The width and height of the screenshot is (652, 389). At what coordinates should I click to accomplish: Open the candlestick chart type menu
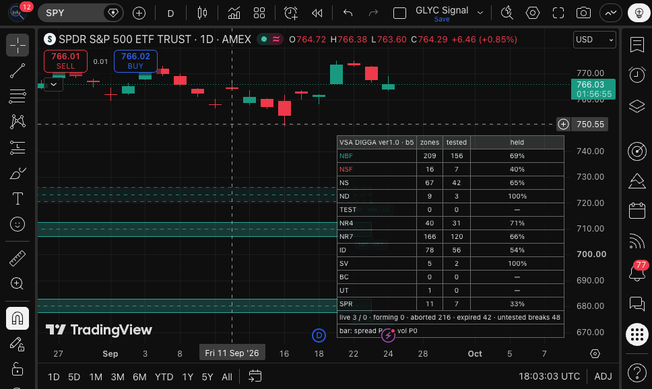pyautogui.click(x=202, y=13)
